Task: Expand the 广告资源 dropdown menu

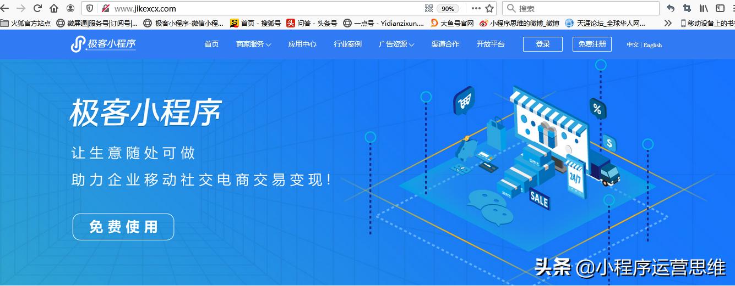Action: 396,44
